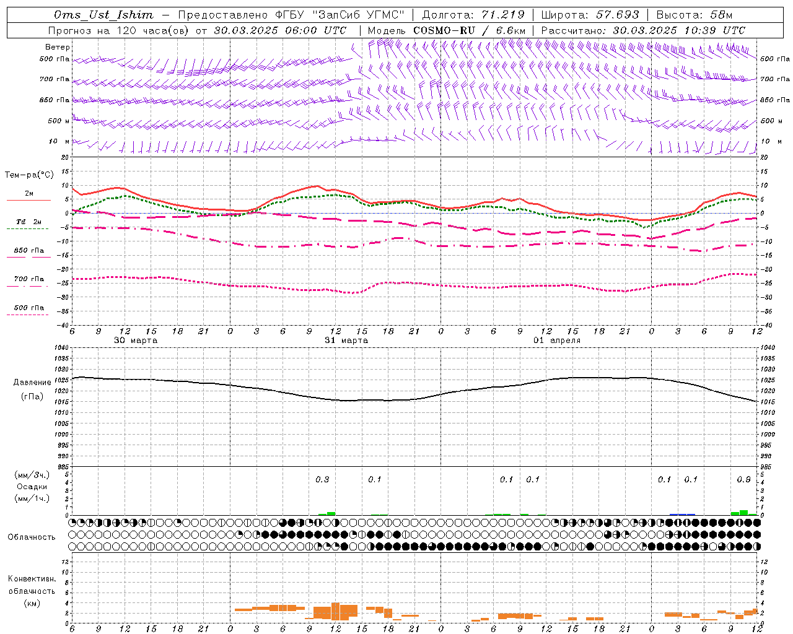Click the 'Предоставлено ФГБУ "ЗапСиб УГМС"' text
The image size is (793, 634).
(291, 15)
